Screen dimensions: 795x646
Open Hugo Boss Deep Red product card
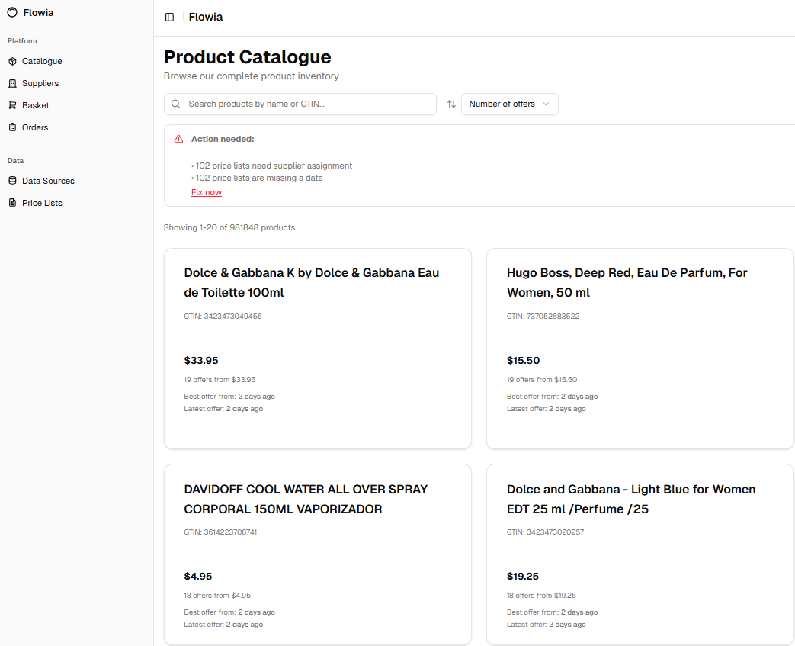tap(640, 349)
